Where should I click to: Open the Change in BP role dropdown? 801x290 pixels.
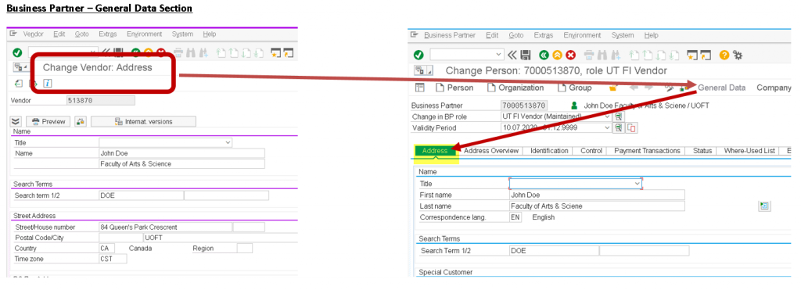click(607, 117)
